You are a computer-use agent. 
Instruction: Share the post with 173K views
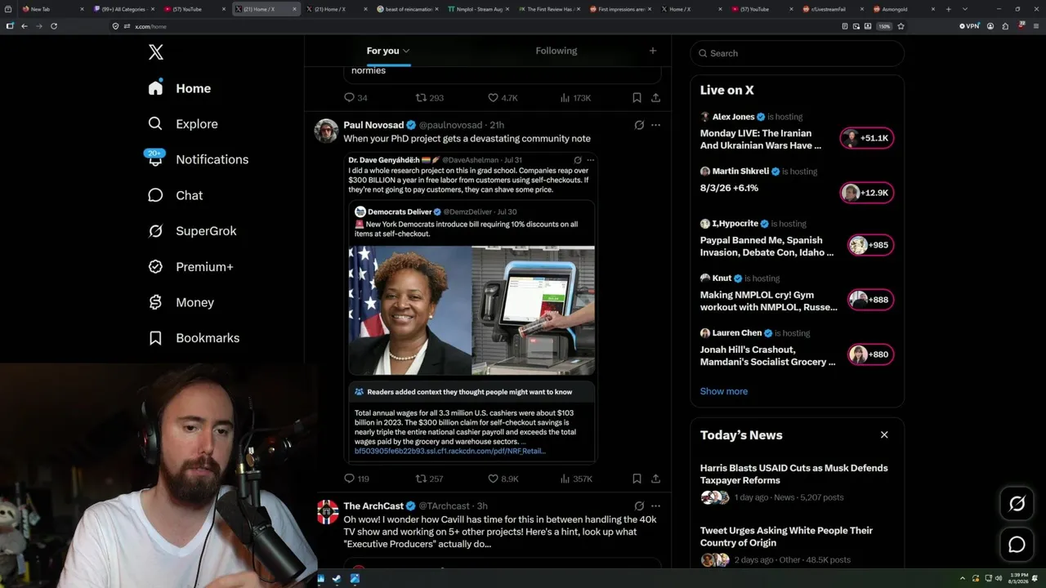(655, 97)
